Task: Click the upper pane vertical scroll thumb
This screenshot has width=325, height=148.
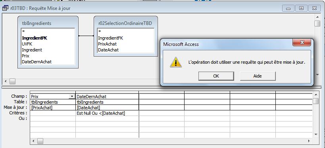Action: (x=317, y=23)
